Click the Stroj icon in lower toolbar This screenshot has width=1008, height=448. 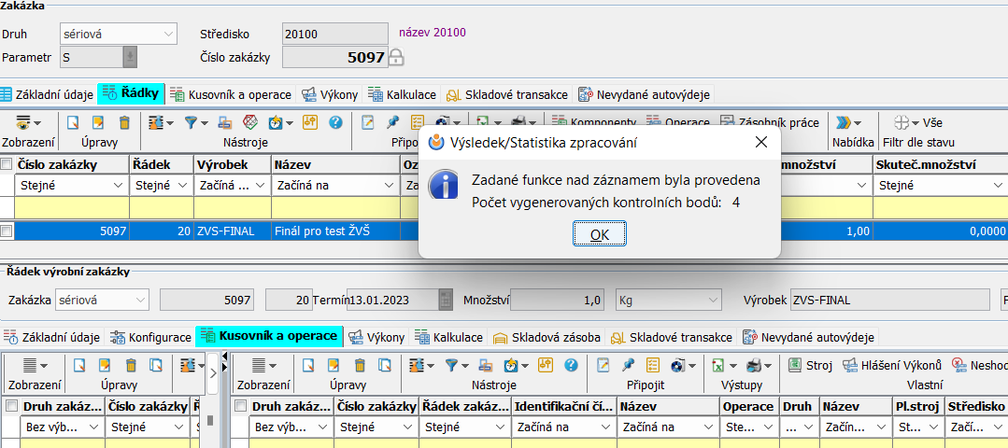tap(810, 365)
